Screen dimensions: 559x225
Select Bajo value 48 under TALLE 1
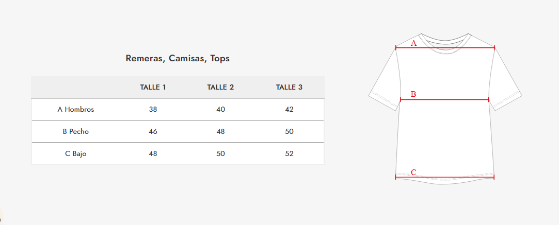pos(153,153)
